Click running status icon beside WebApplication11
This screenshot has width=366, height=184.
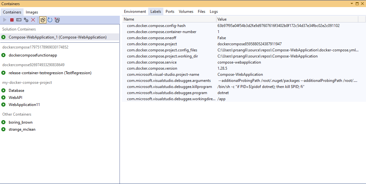(4, 105)
